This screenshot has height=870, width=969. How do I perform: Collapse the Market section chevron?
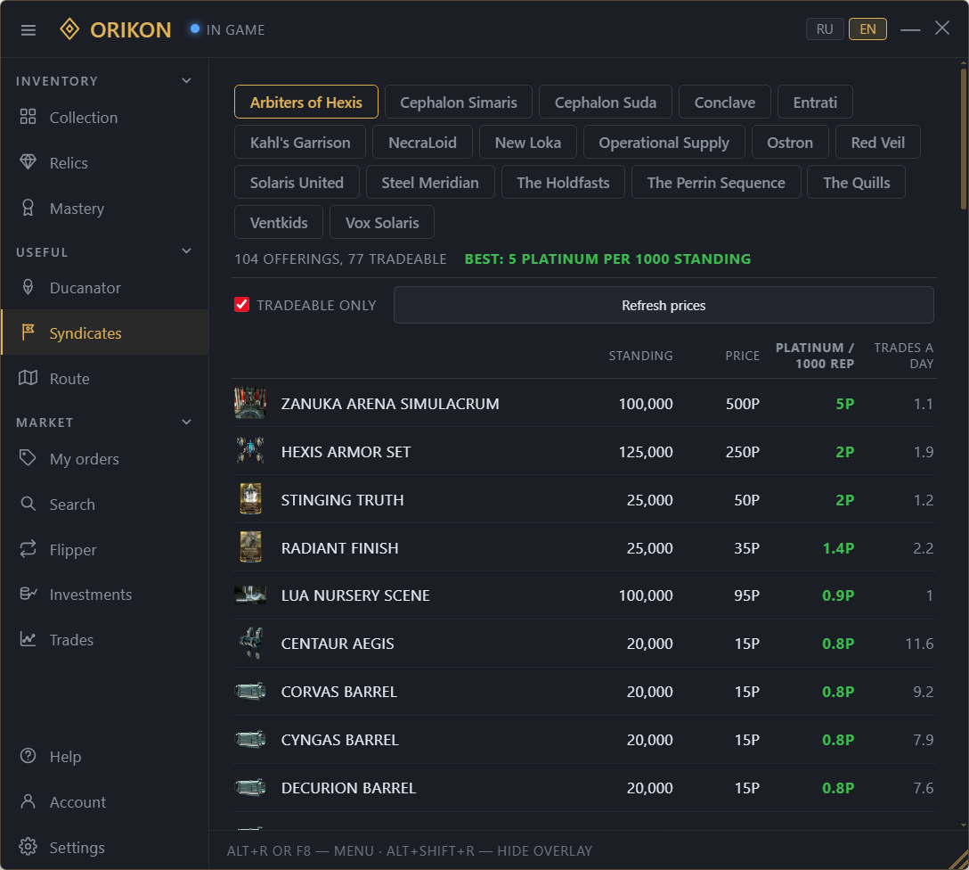pyautogui.click(x=186, y=423)
